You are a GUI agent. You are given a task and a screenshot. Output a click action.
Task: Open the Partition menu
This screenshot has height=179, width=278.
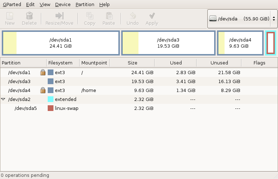point(85,4)
